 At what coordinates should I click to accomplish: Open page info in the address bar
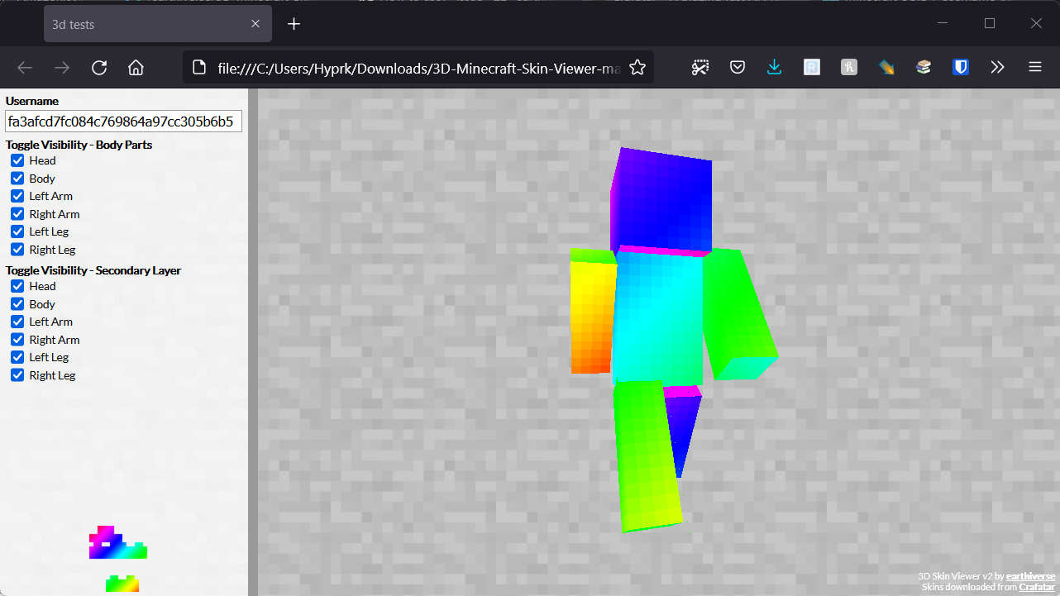point(199,67)
